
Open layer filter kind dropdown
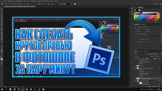(139, 54)
